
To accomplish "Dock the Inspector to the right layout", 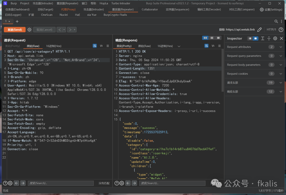I will [x=256, y=38].
